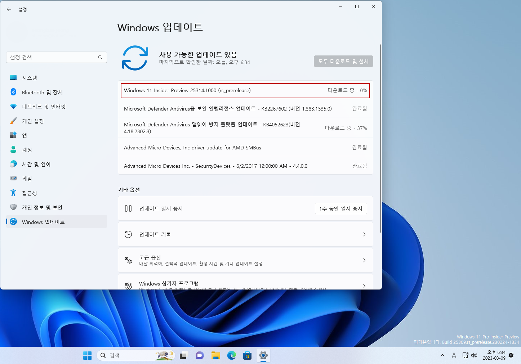Open the 시스템 sidebar item
This screenshot has width=521, height=364.
coord(57,78)
